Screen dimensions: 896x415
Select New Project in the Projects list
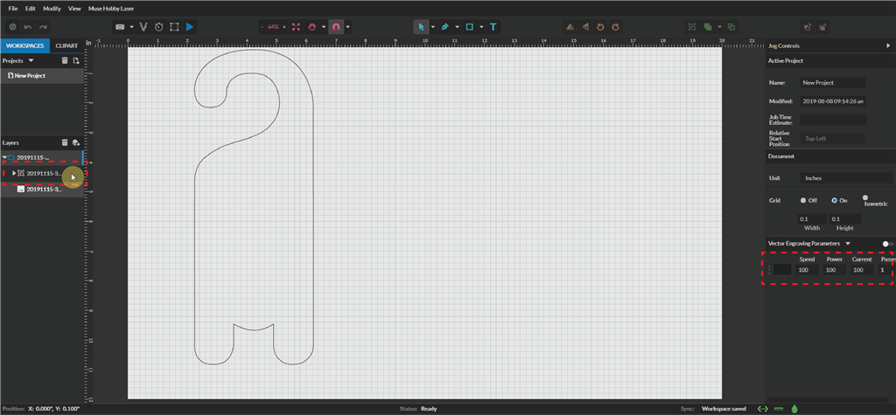29,76
